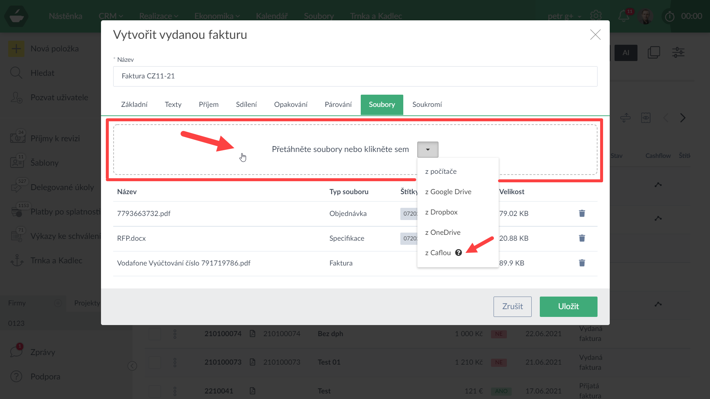
Task: Expand the CRM menu
Action: pyautogui.click(x=111, y=16)
